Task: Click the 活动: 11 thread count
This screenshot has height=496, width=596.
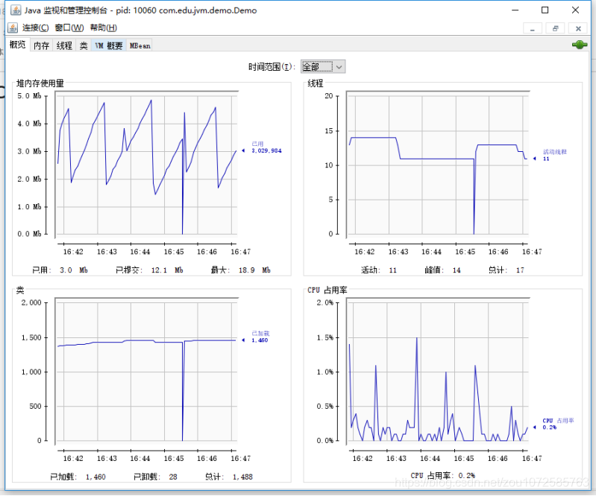Action: (379, 270)
